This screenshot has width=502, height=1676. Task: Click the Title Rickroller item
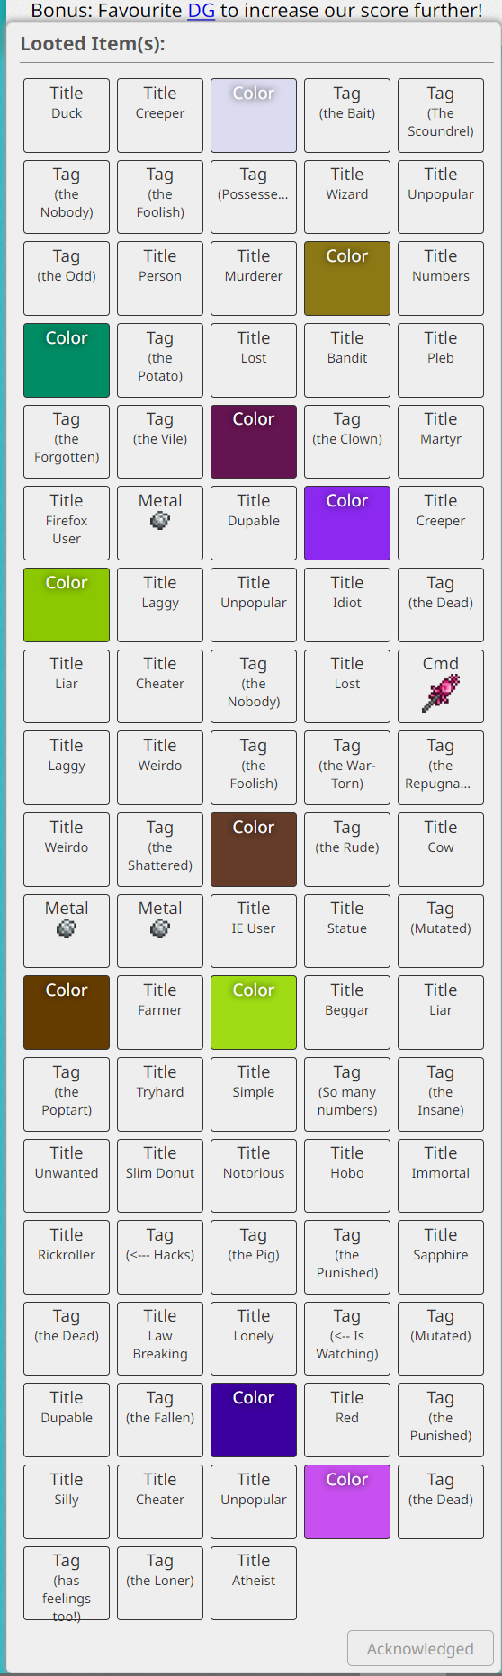pos(67,1257)
